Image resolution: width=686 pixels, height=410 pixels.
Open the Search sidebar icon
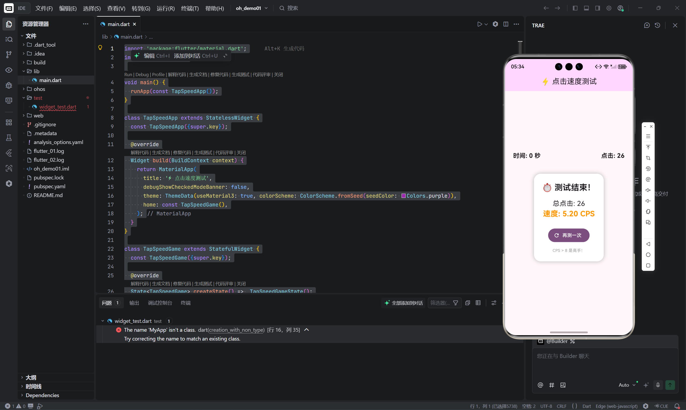pos(9,39)
